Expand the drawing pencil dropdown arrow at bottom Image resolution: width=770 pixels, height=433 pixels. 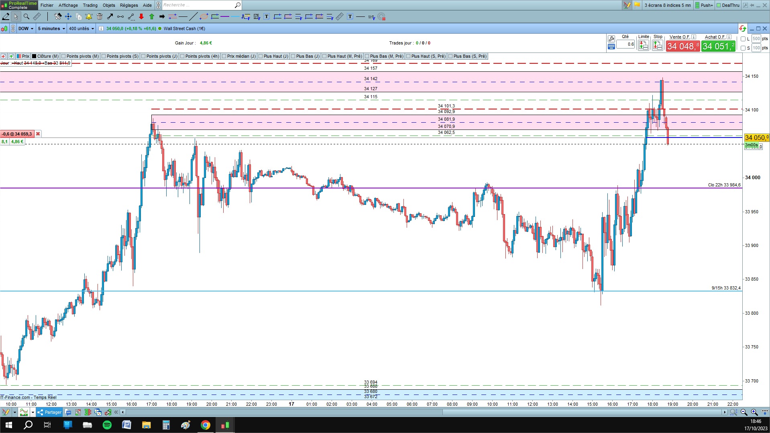point(15,412)
